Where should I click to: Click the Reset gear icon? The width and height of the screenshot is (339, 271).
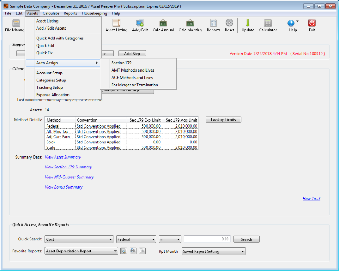pos(229,25)
